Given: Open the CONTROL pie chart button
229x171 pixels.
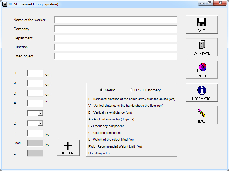Looking at the screenshot, I should 202,70.
